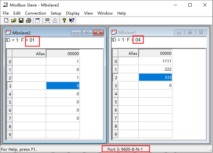Click status bar Port 3: 9600-8-N-1
Image resolution: width=213 pixels, height=153 pixels.
tap(125, 149)
